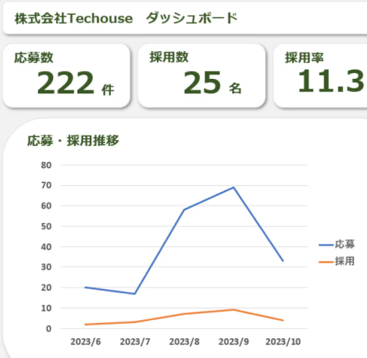
Task: Select the 80 y-axis label
Action: (46, 165)
